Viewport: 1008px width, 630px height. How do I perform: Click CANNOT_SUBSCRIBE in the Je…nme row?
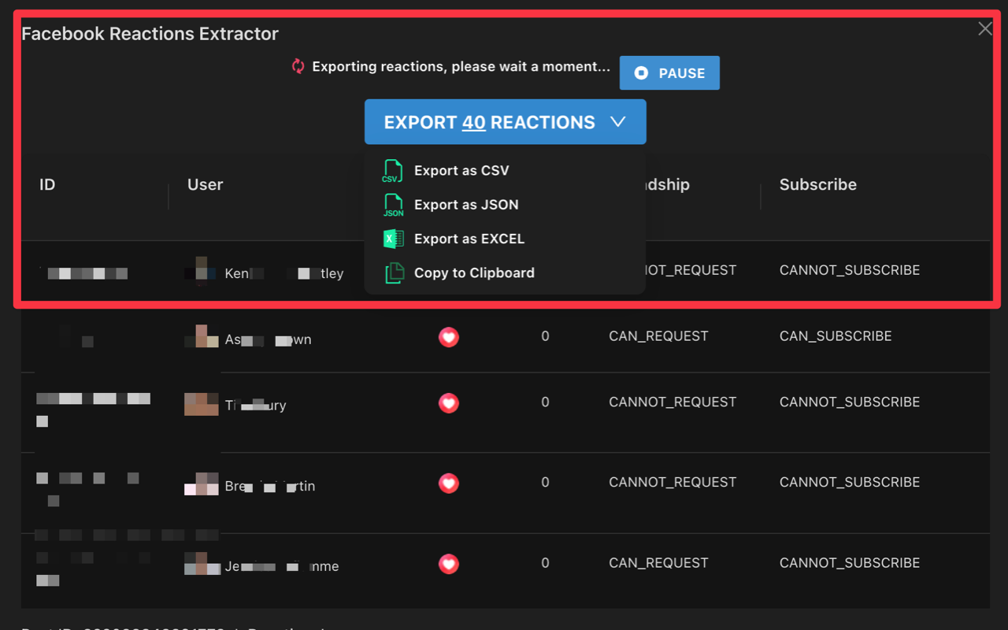(850, 563)
